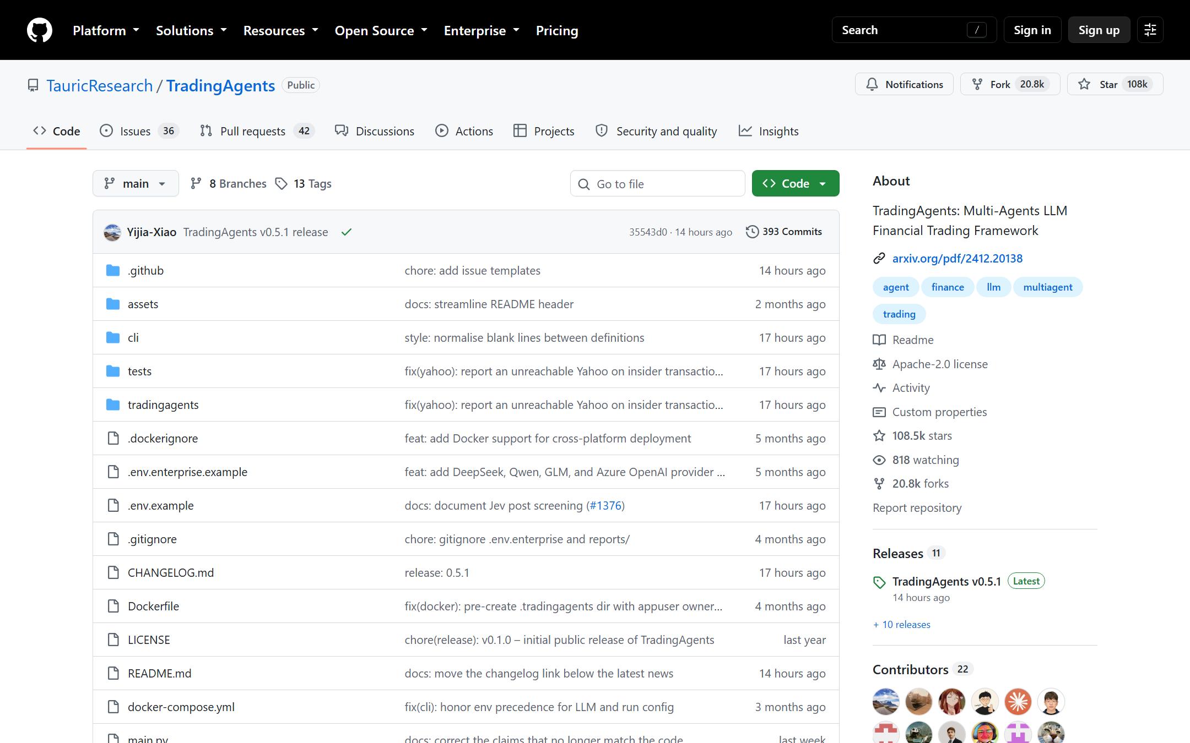Focus the Search field in header
The image size is (1190, 743).
tap(914, 30)
